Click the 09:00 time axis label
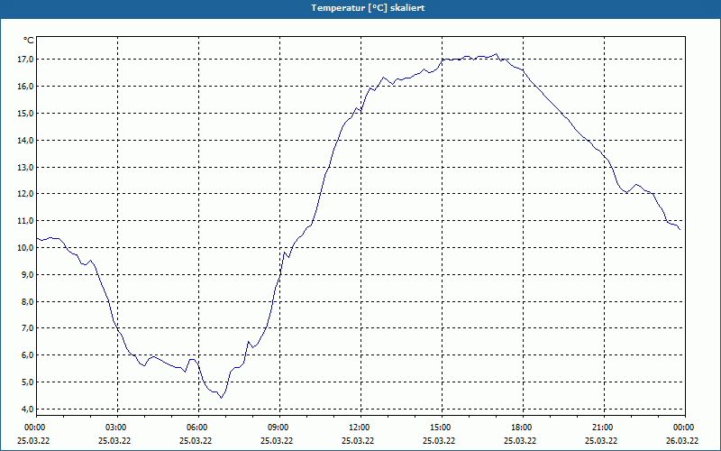Viewport: 721px width, 451px height. pos(279,428)
